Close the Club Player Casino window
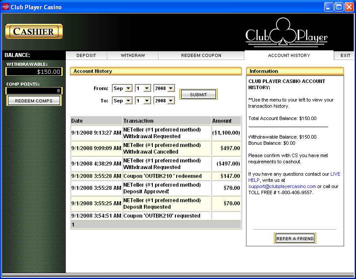The image size is (356, 279). pyautogui.click(x=349, y=7)
